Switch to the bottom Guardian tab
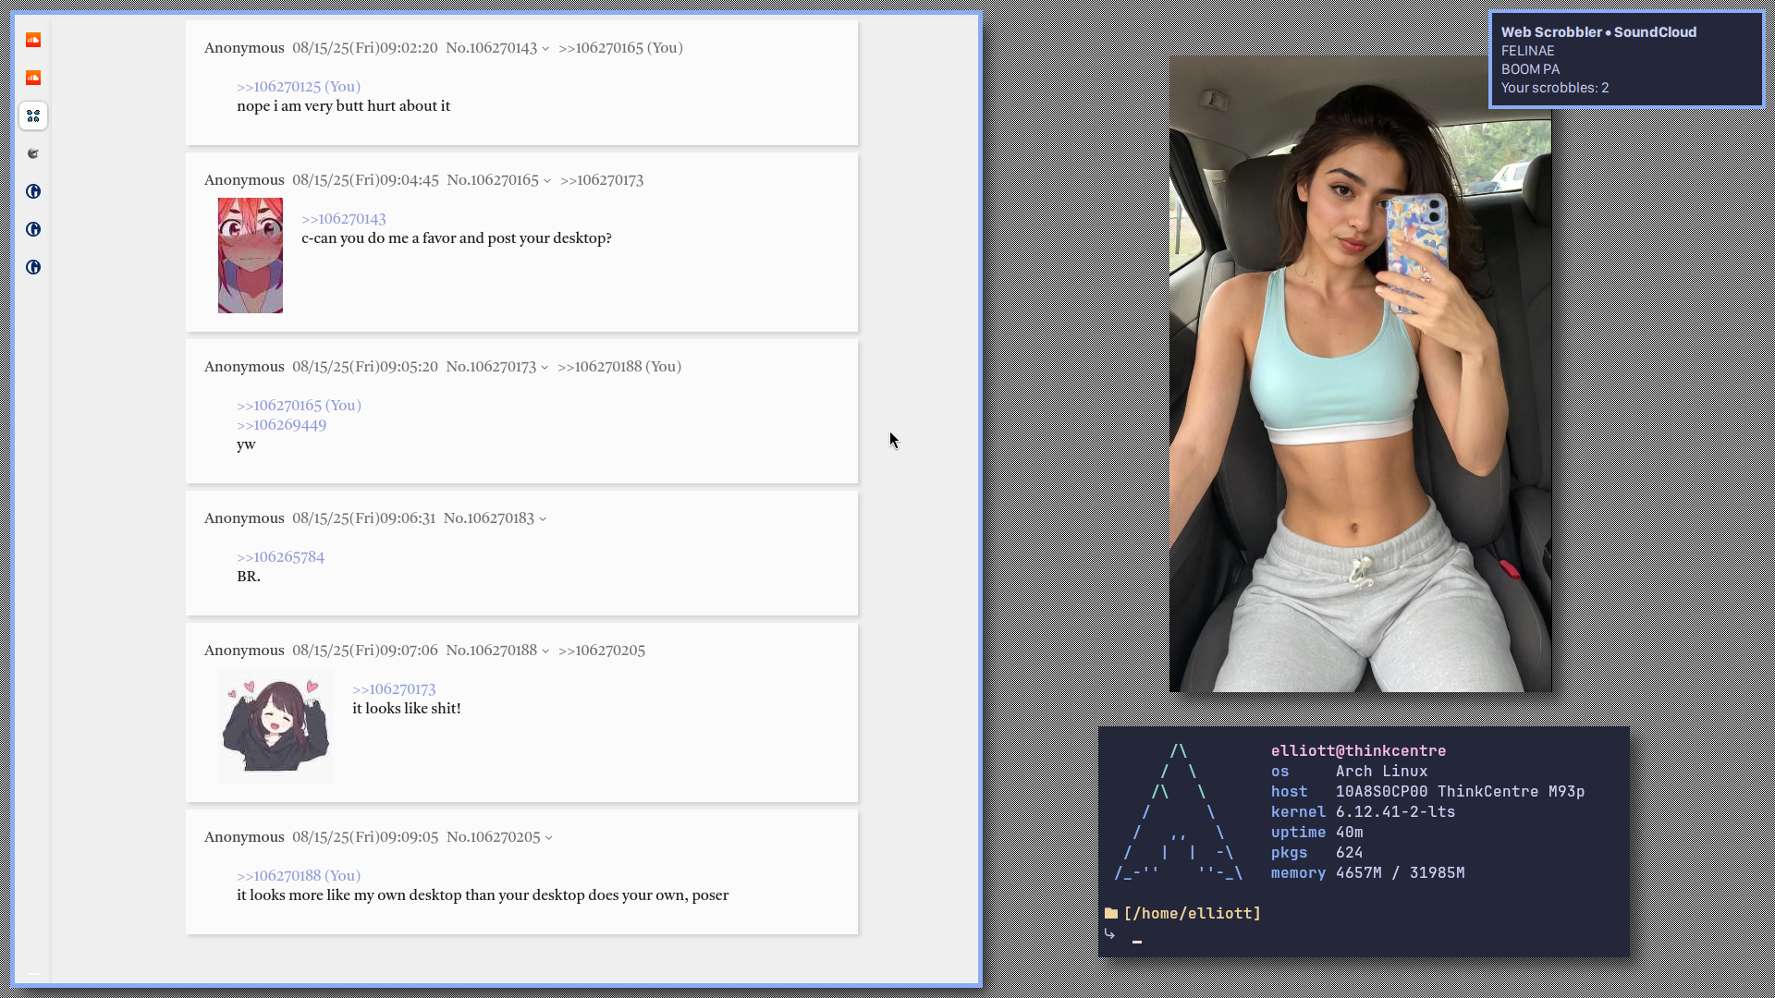This screenshot has width=1775, height=998. [33, 267]
